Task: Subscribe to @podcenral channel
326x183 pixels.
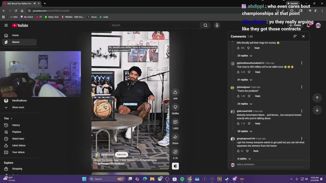Action: pos(121,155)
